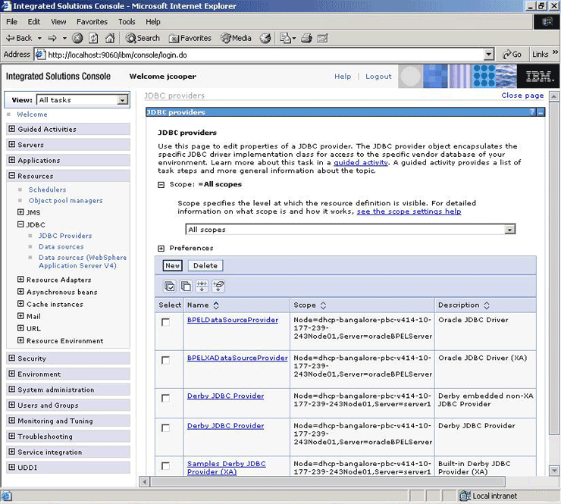The image size is (561, 504).
Task: Check Samples Derby JDBC Provider (XA)
Action: coord(166,465)
